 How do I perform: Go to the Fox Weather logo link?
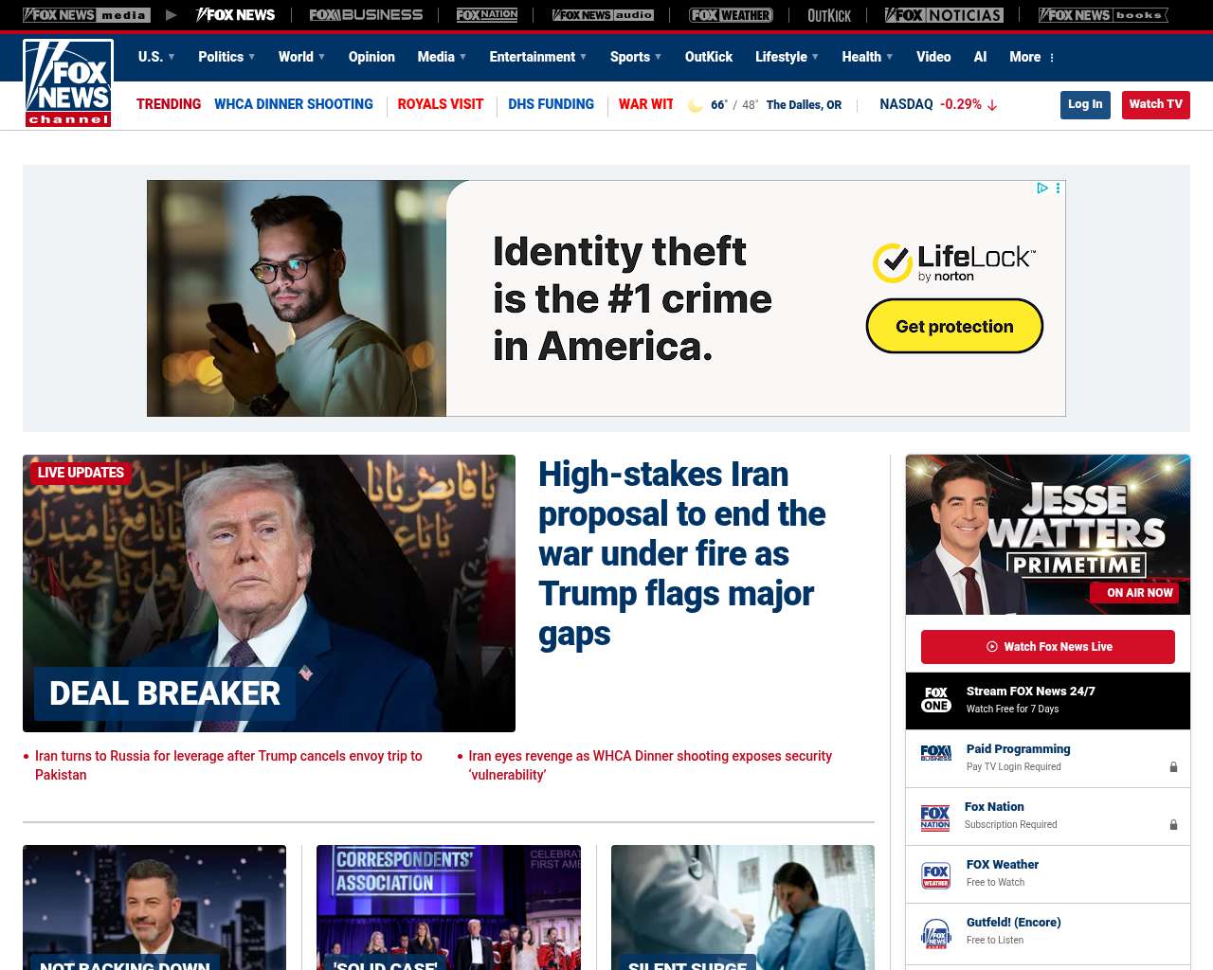(731, 15)
